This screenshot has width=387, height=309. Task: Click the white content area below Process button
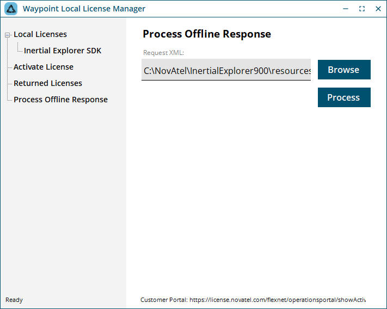pyautogui.click(x=257, y=197)
